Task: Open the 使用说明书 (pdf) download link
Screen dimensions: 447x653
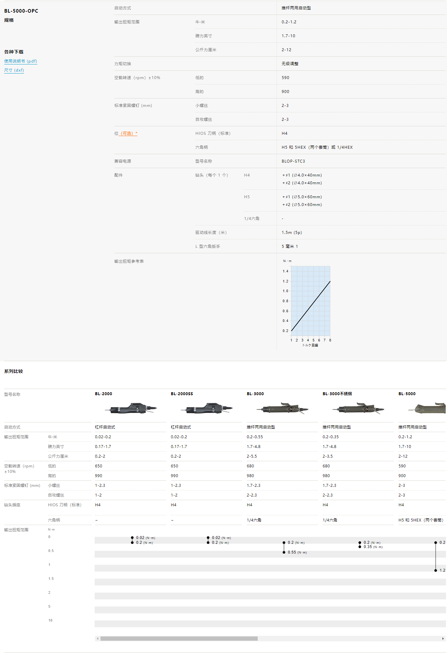Action: click(x=20, y=61)
